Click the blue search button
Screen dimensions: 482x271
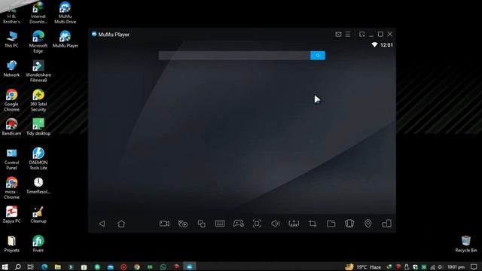pyautogui.click(x=318, y=56)
